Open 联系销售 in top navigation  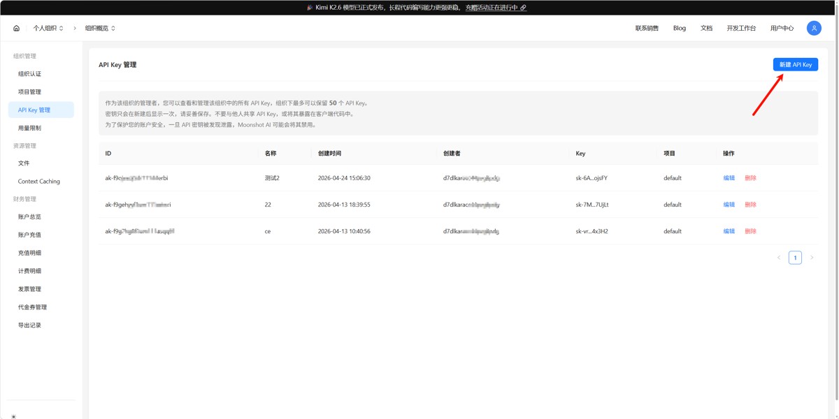[x=647, y=29]
